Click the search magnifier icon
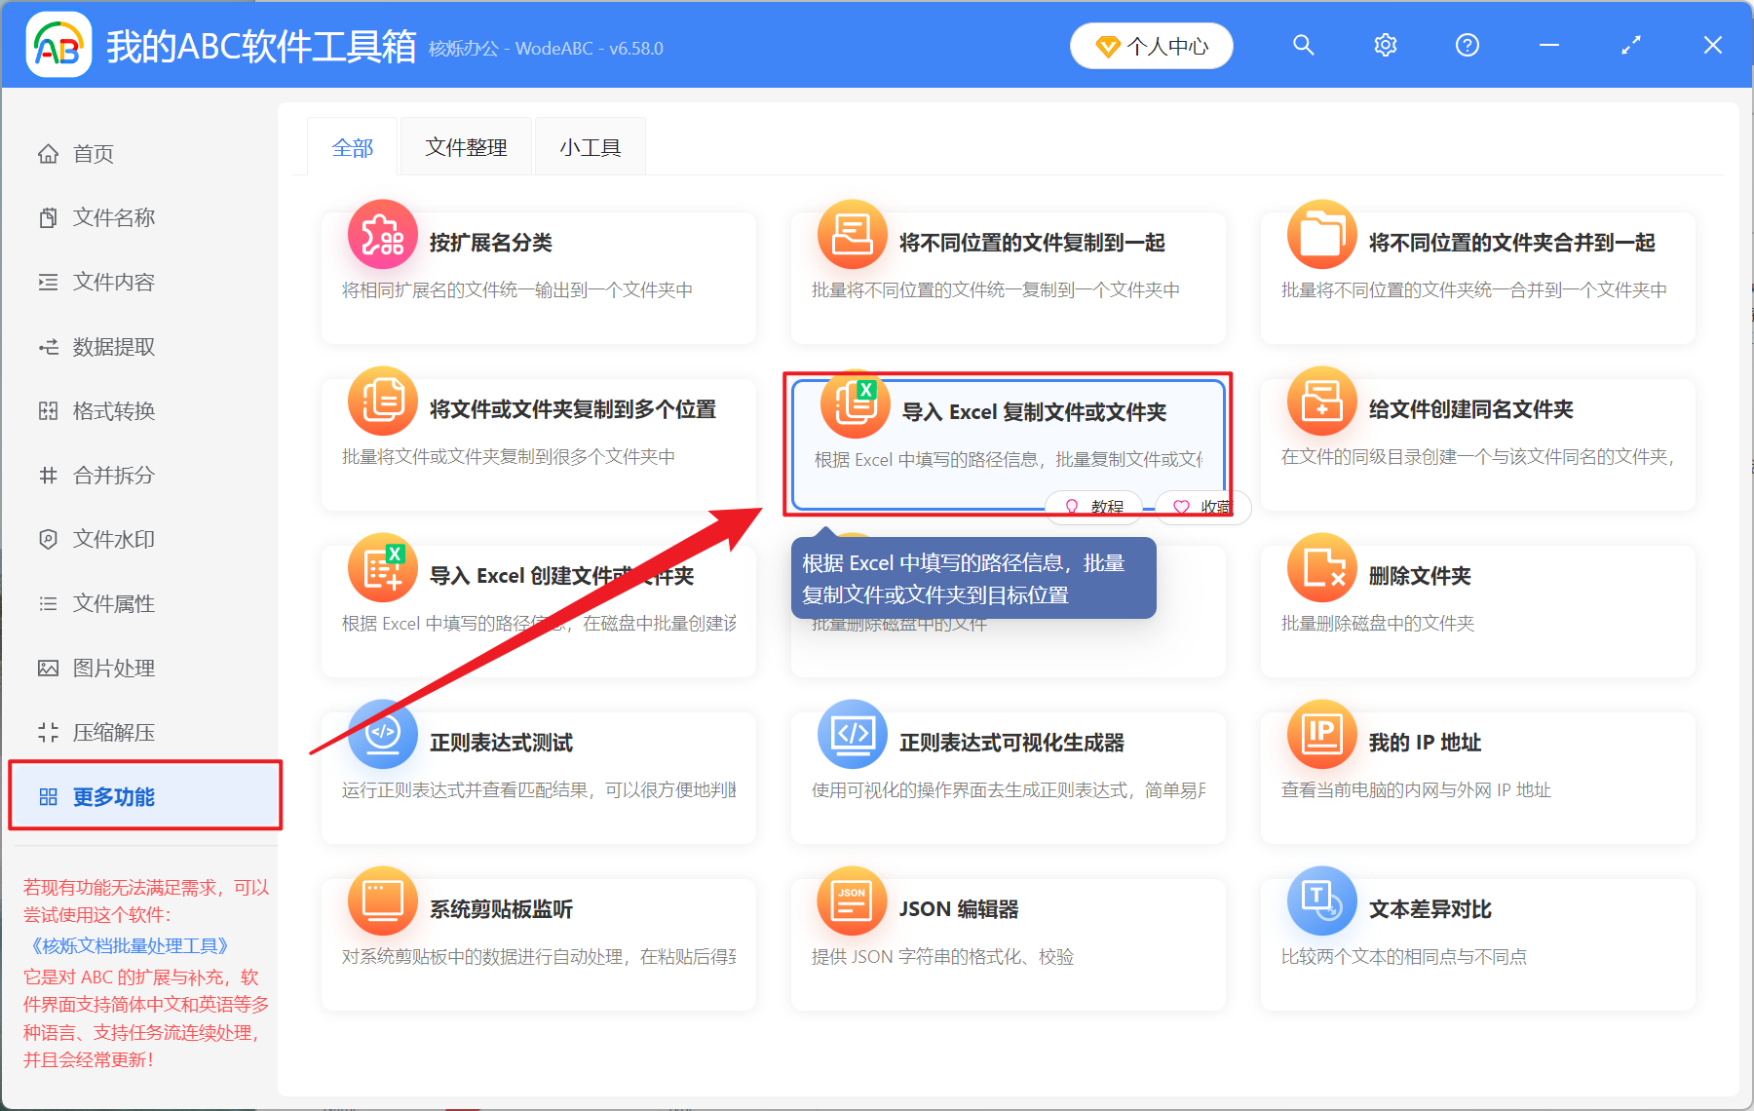The height and width of the screenshot is (1111, 1754). (x=1304, y=45)
